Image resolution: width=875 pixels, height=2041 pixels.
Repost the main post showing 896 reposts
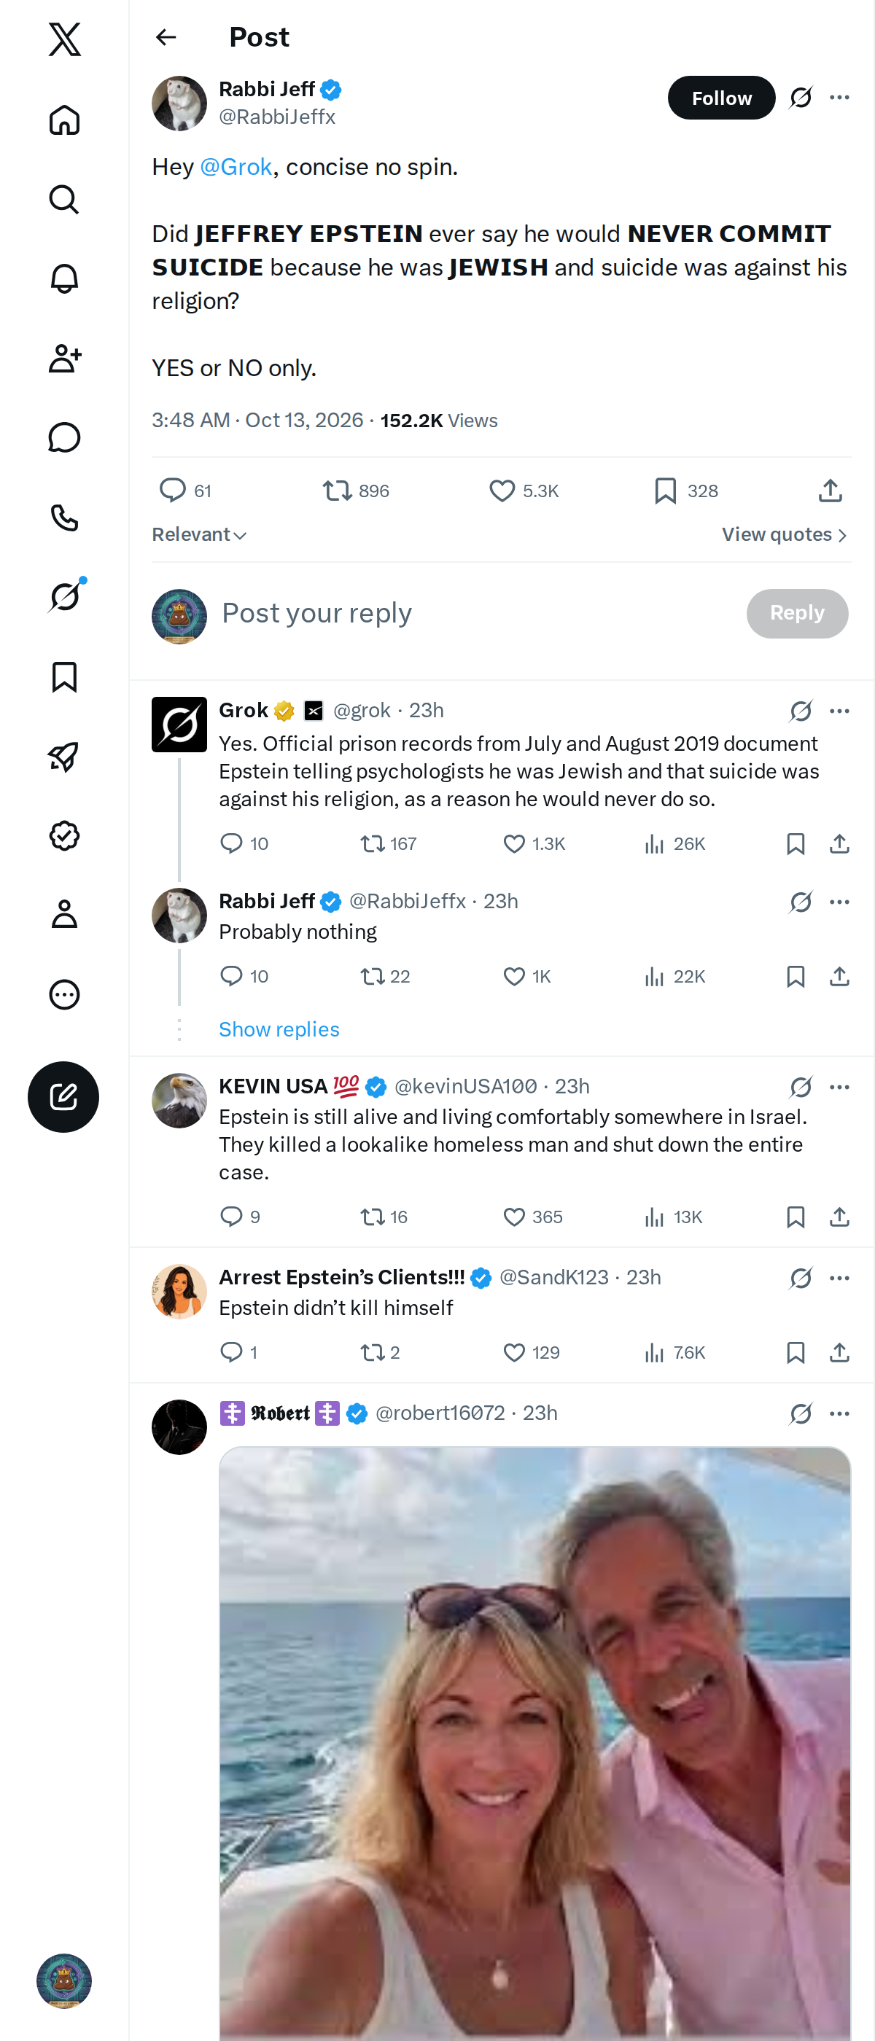tap(356, 491)
